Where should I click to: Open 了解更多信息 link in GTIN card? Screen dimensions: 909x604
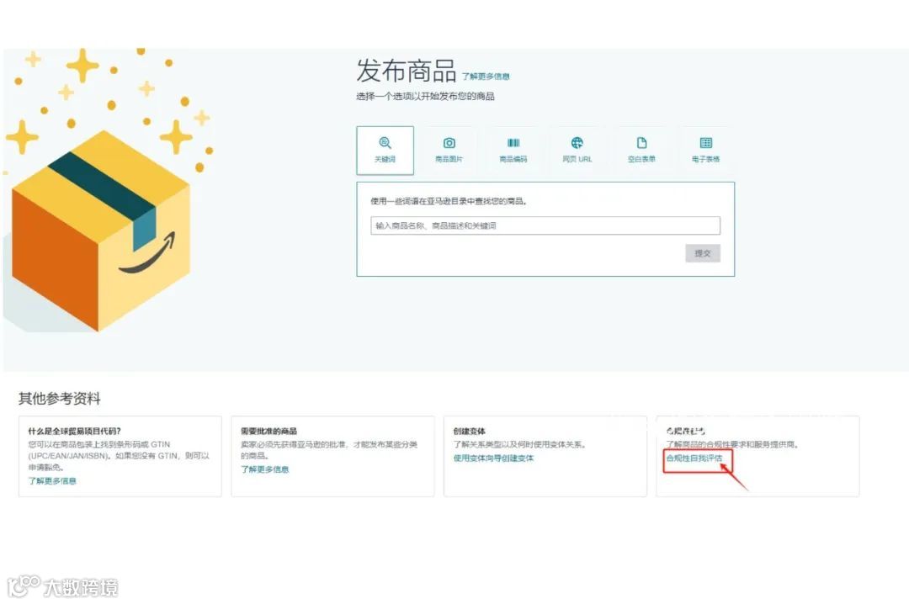(x=52, y=480)
